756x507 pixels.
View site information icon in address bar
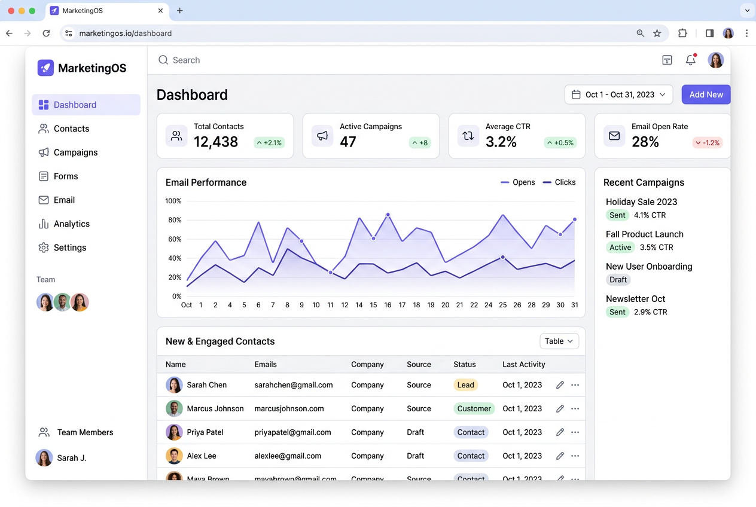69,33
